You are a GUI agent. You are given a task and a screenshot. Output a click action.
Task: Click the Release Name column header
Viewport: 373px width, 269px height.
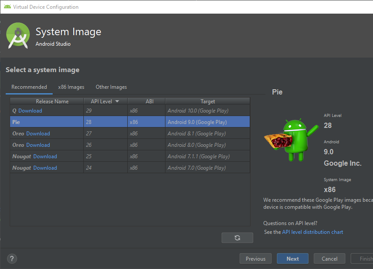(47, 101)
